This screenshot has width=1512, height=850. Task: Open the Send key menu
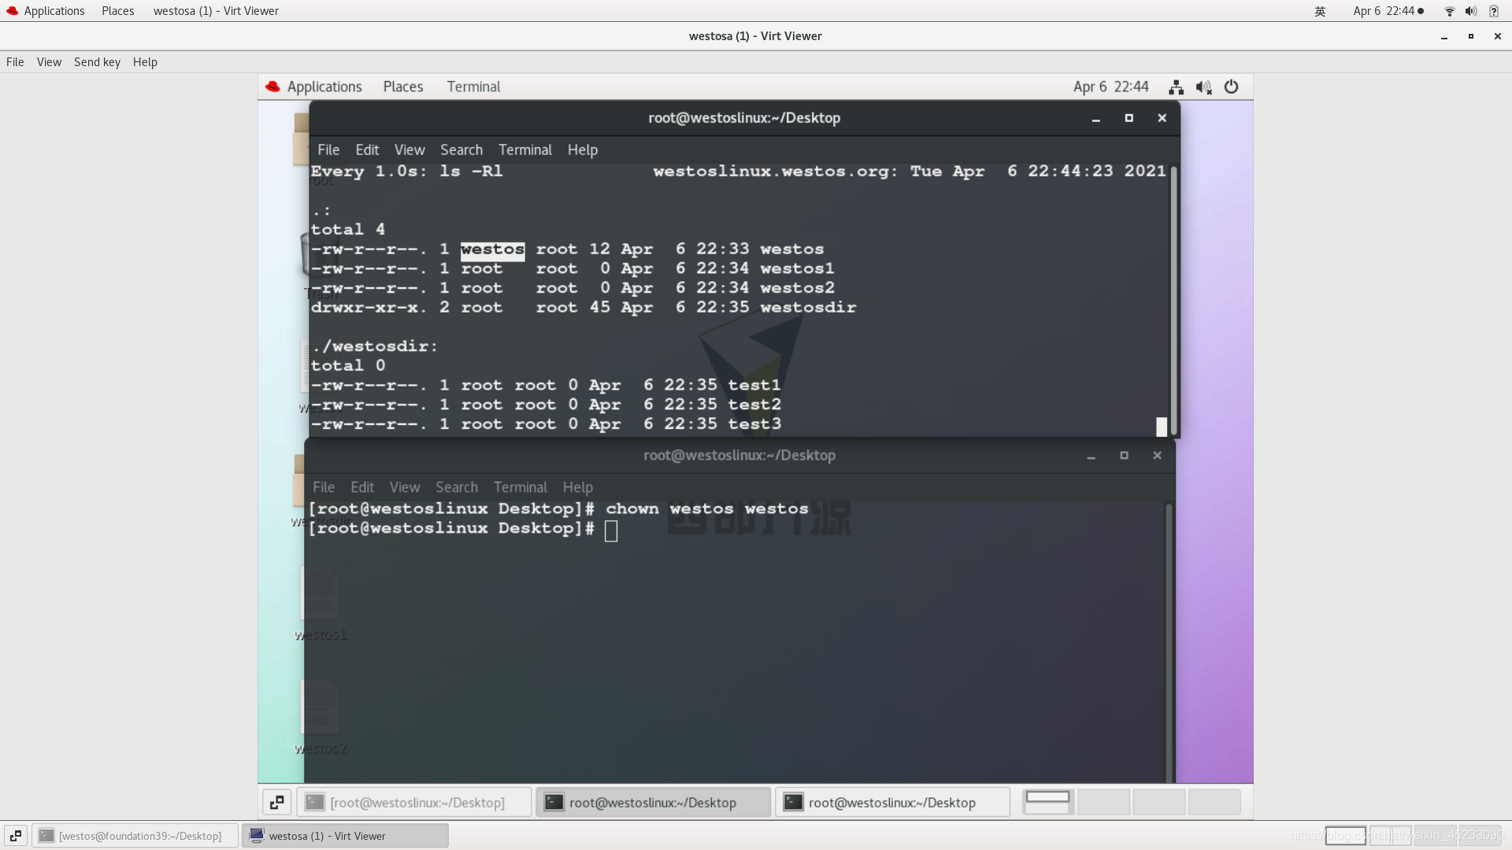(x=97, y=62)
